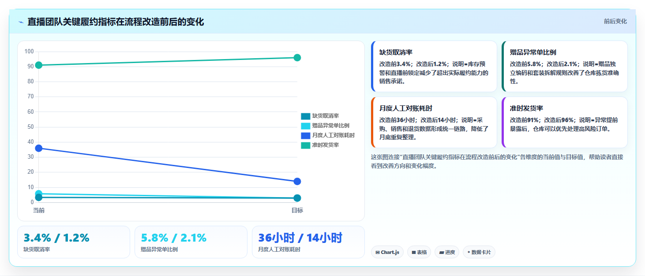Click the 3.4% / 1.2% stat card
The height and width of the screenshot is (276, 645).
(x=74, y=242)
